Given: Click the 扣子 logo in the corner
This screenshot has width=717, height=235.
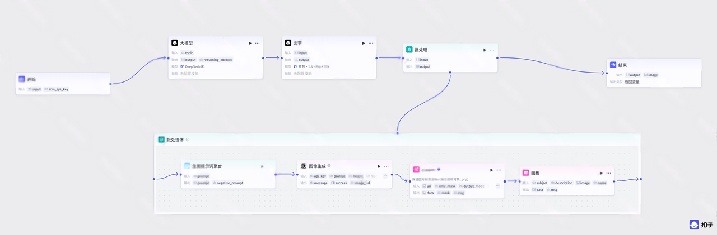Looking at the screenshot, I should (x=701, y=224).
